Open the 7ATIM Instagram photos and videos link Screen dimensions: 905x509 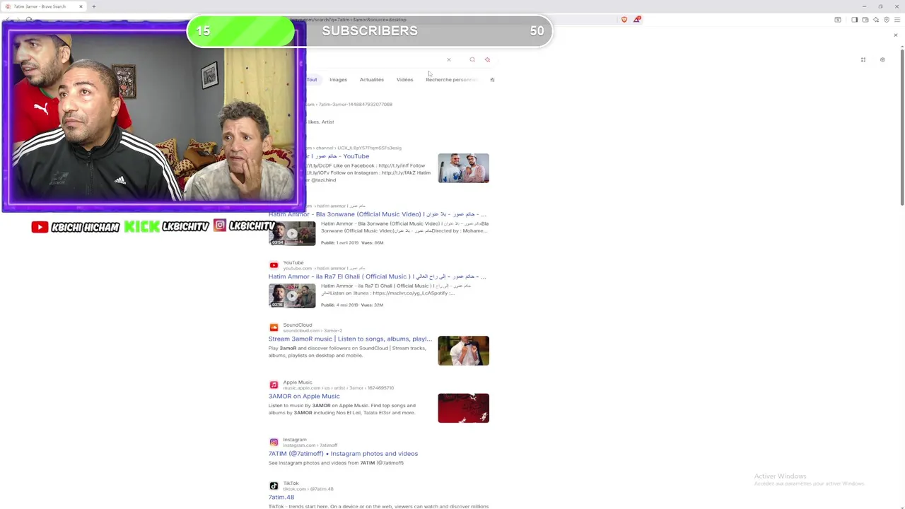tap(343, 454)
